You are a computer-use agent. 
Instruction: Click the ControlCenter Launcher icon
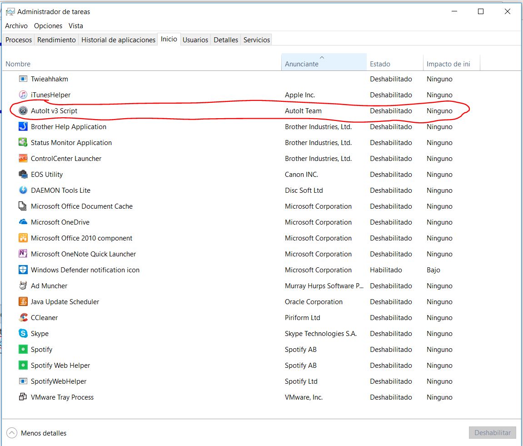coord(23,158)
